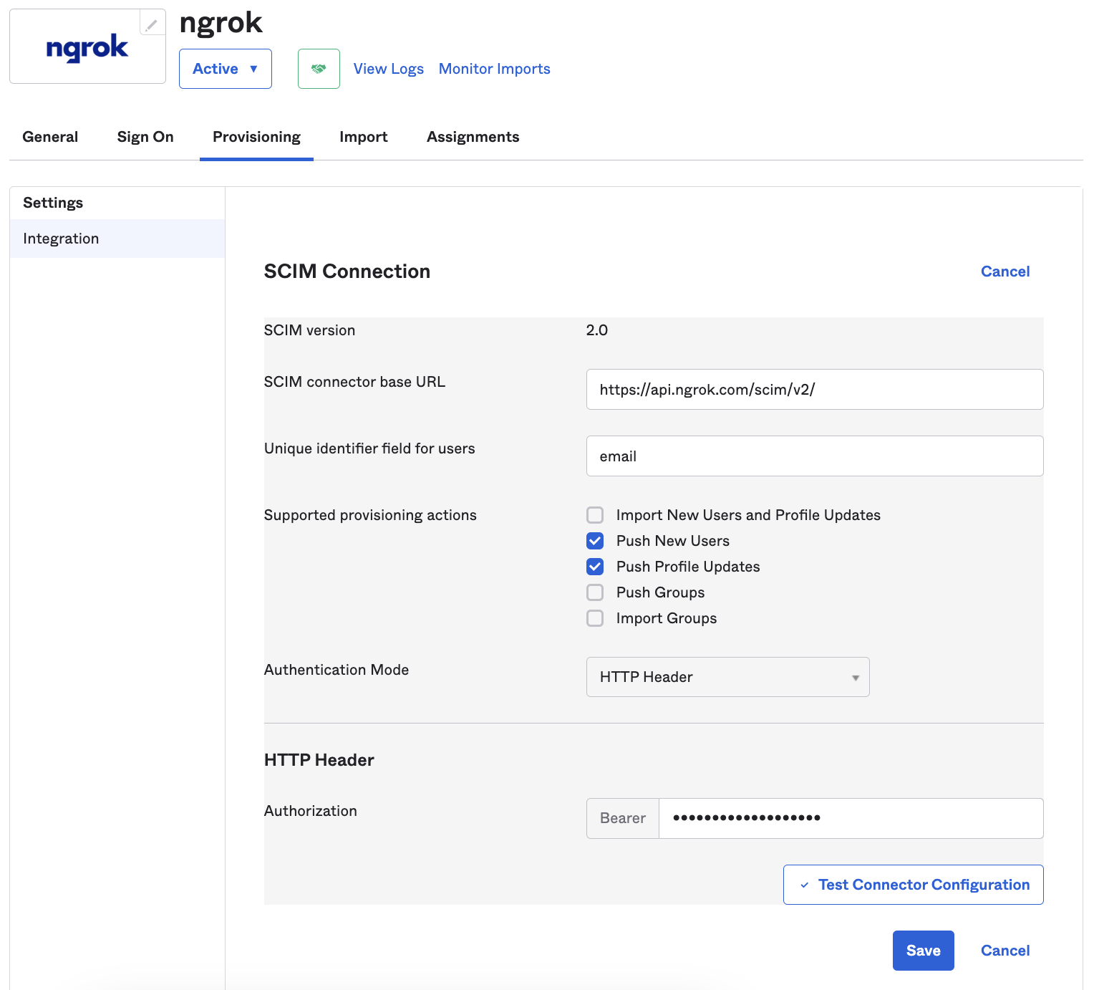The width and height of the screenshot is (1094, 990).
Task: Enable Import New Users and Profile Updates
Action: pos(595,514)
